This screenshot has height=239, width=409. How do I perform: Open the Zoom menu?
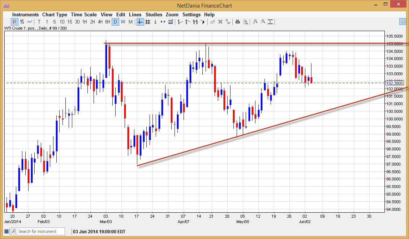tap(172, 14)
